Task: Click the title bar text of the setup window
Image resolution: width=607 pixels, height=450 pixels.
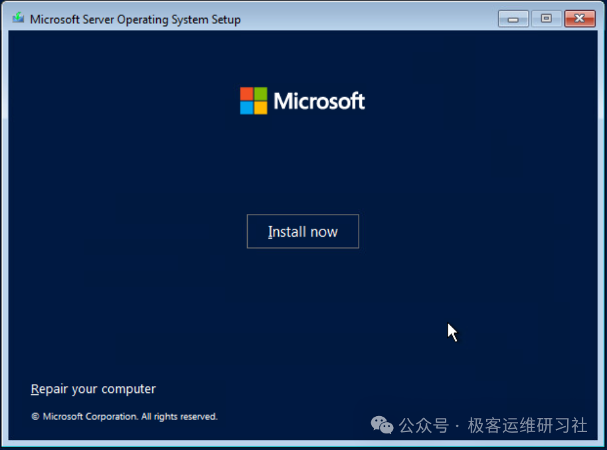Action: 135,19
